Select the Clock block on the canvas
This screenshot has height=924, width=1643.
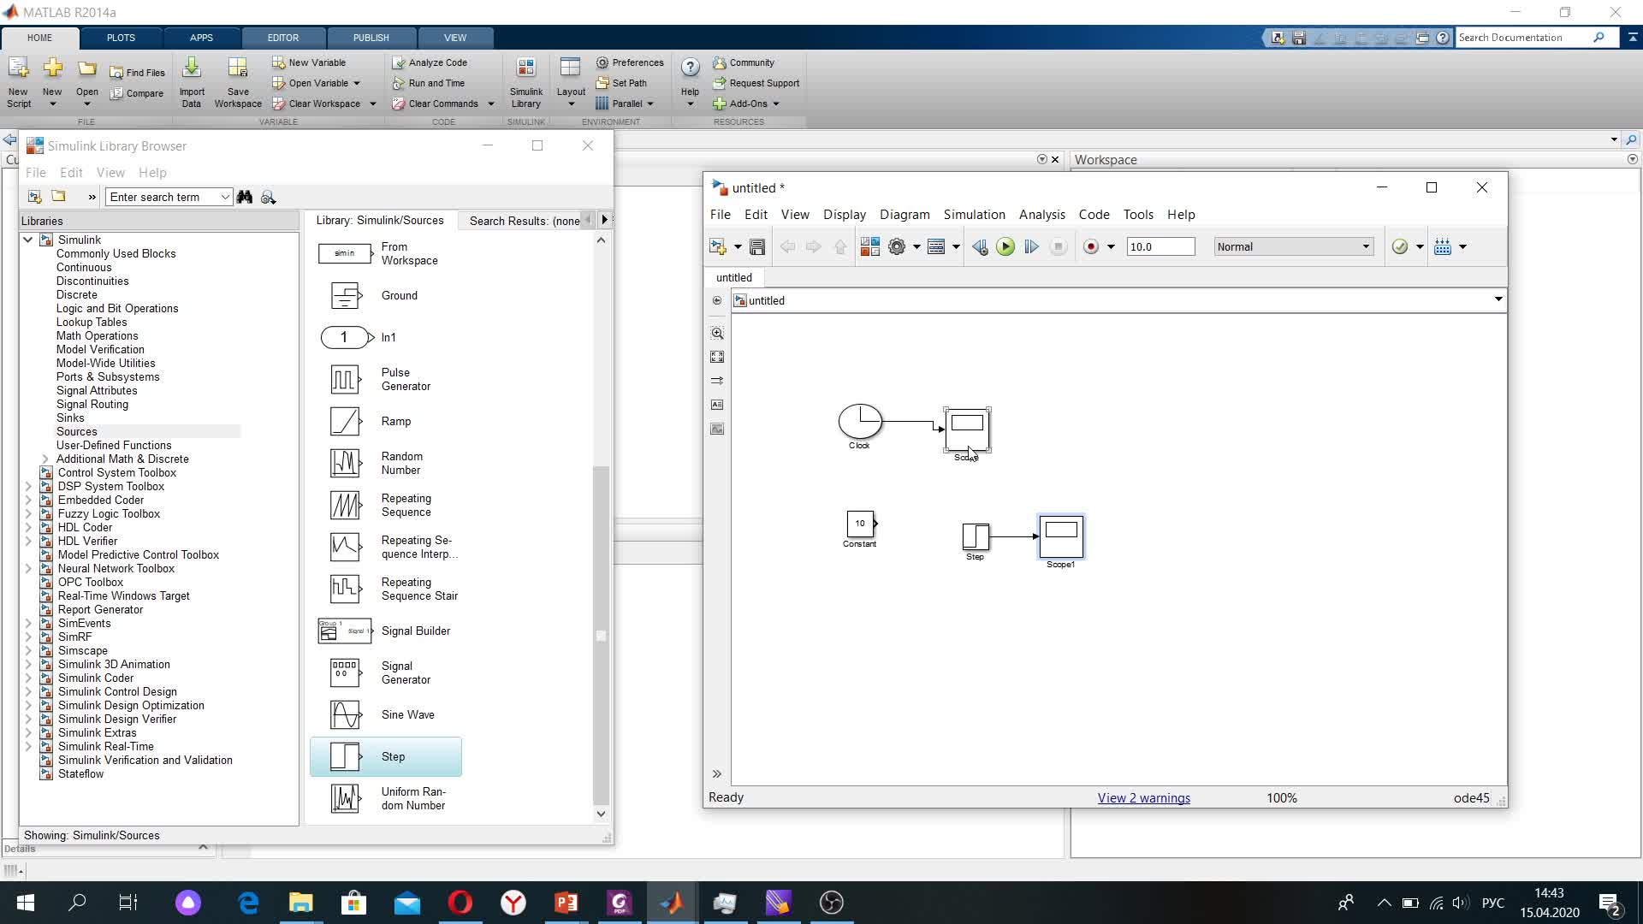tap(860, 421)
